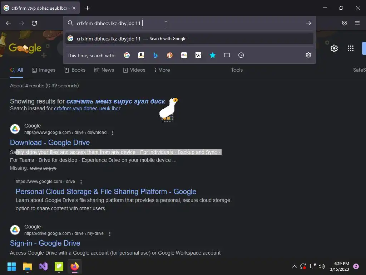
Task: Open File Explorer from taskbar
Action: point(27,266)
